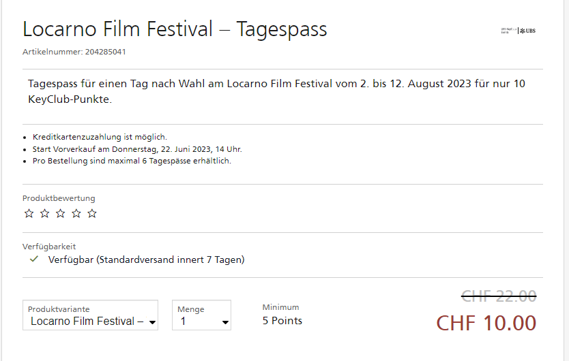569x361 pixels.
Task: Click the first rating star
Action: [x=29, y=213]
